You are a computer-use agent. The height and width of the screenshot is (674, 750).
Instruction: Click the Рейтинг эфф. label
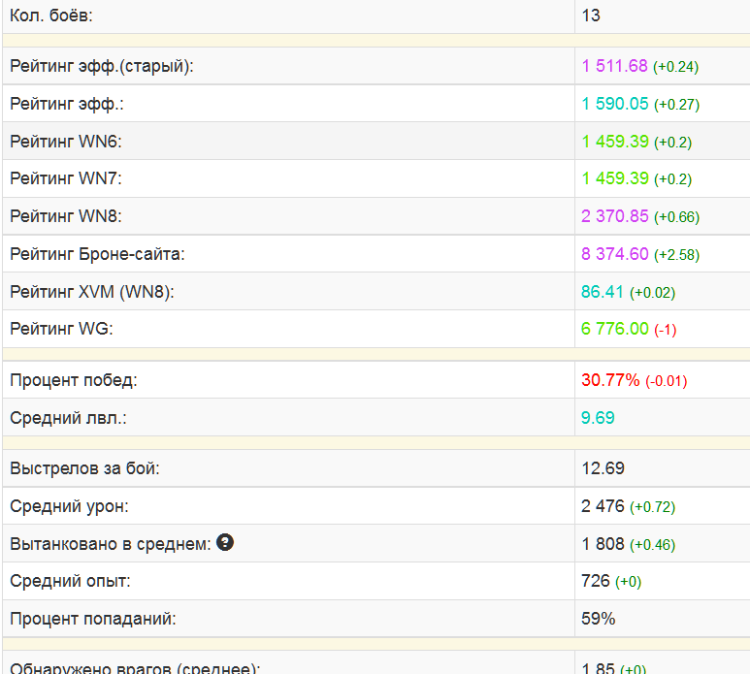pyautogui.click(x=67, y=104)
